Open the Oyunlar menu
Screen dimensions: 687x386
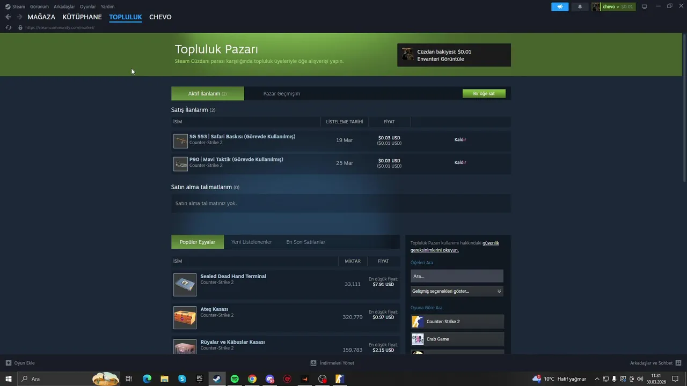click(x=88, y=7)
